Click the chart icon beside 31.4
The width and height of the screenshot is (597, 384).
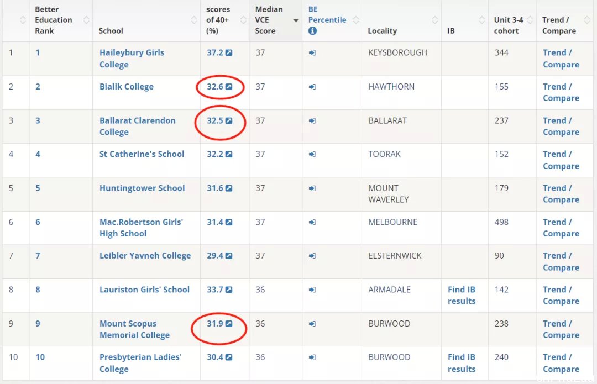coord(229,222)
